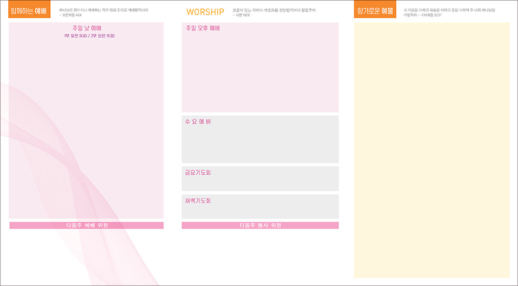Select the 주일 오후 예배 heading
Screen dimensions: 518x286
point(203,28)
